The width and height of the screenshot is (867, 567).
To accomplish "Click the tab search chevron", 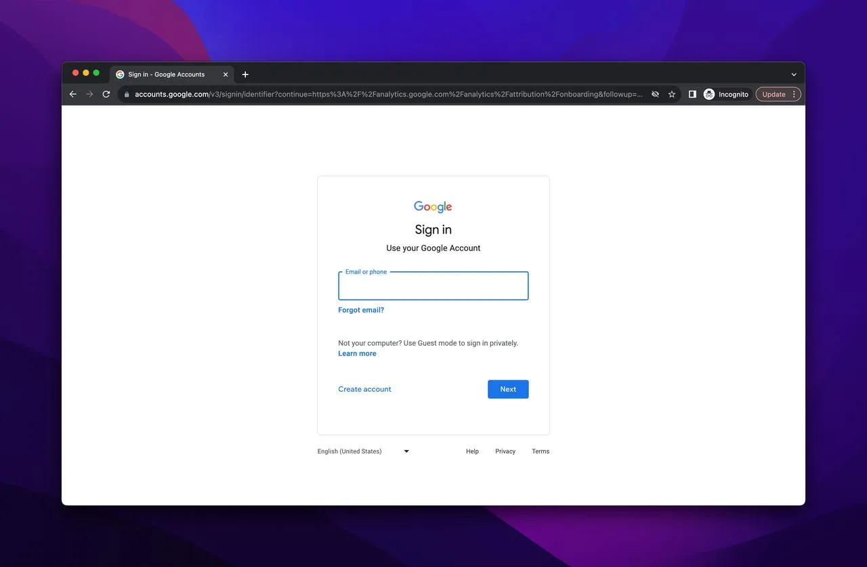I will coord(794,74).
